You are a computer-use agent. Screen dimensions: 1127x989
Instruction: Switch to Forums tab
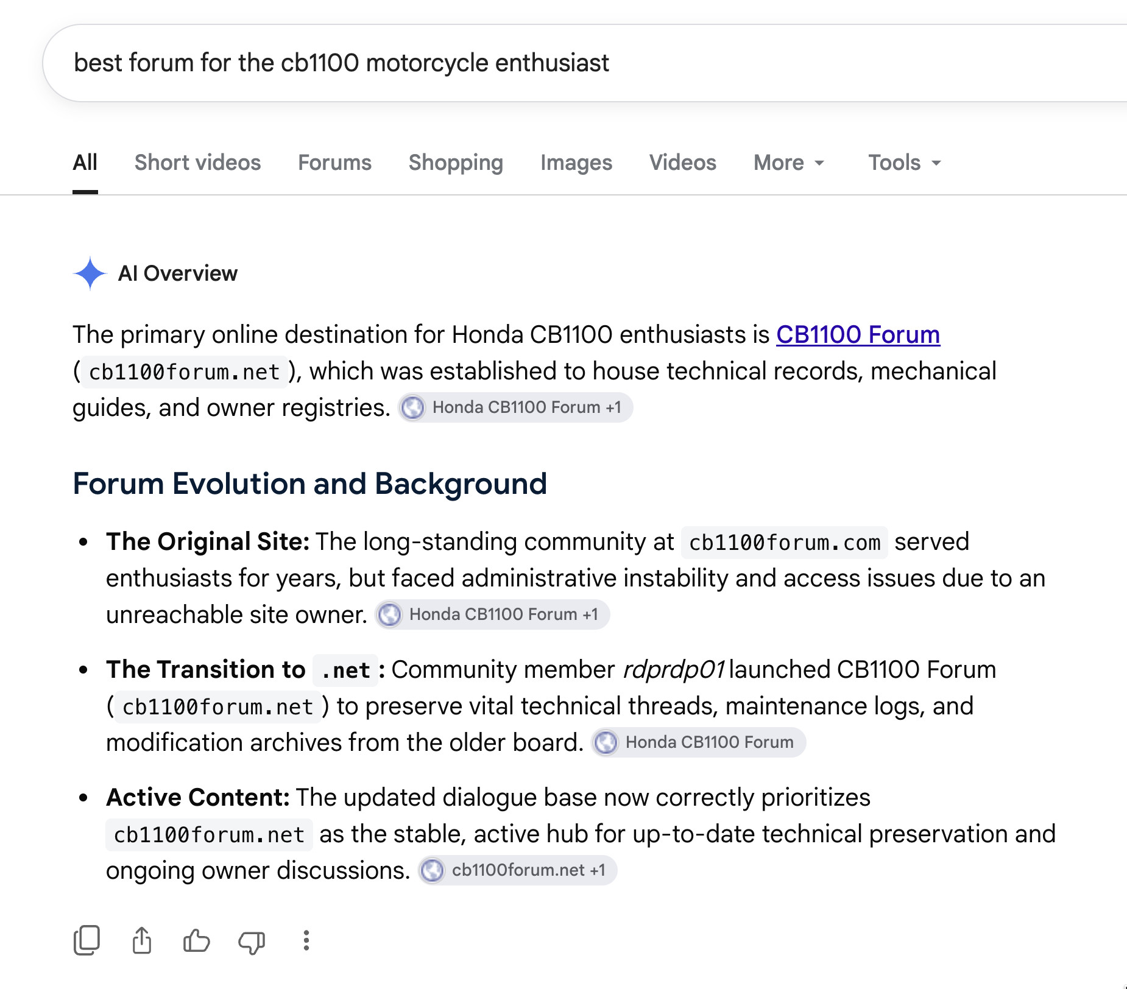[x=334, y=163]
